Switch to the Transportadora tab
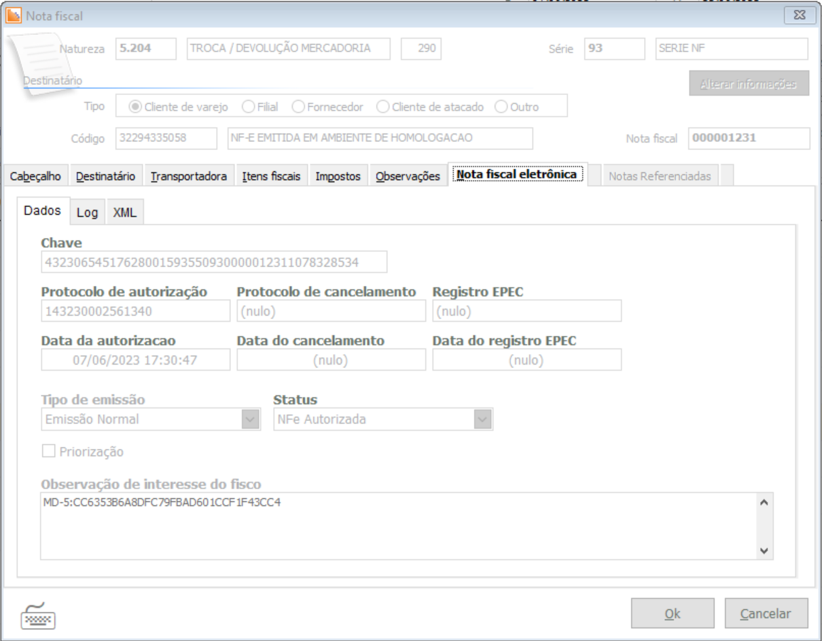The height and width of the screenshot is (641, 822). click(189, 176)
